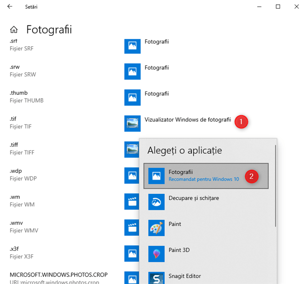Click the app icon for .wdp row
The image size is (306, 284).
click(132, 175)
